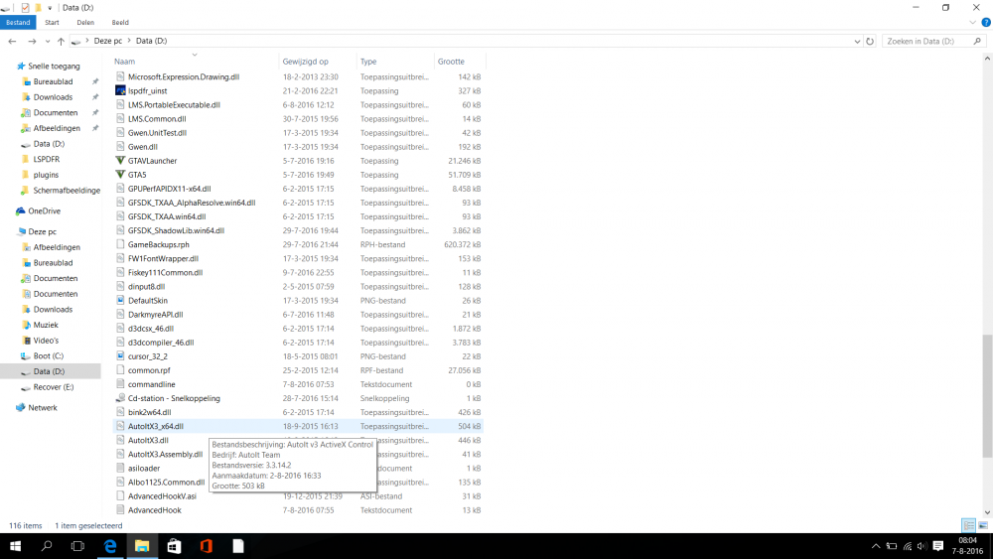993x559 pixels.
Task: Open the Windows Start menu
Action: pos(15,546)
